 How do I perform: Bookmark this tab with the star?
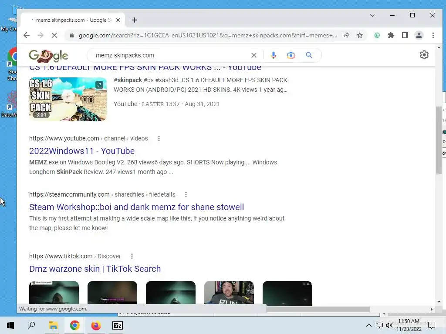[x=360, y=35]
